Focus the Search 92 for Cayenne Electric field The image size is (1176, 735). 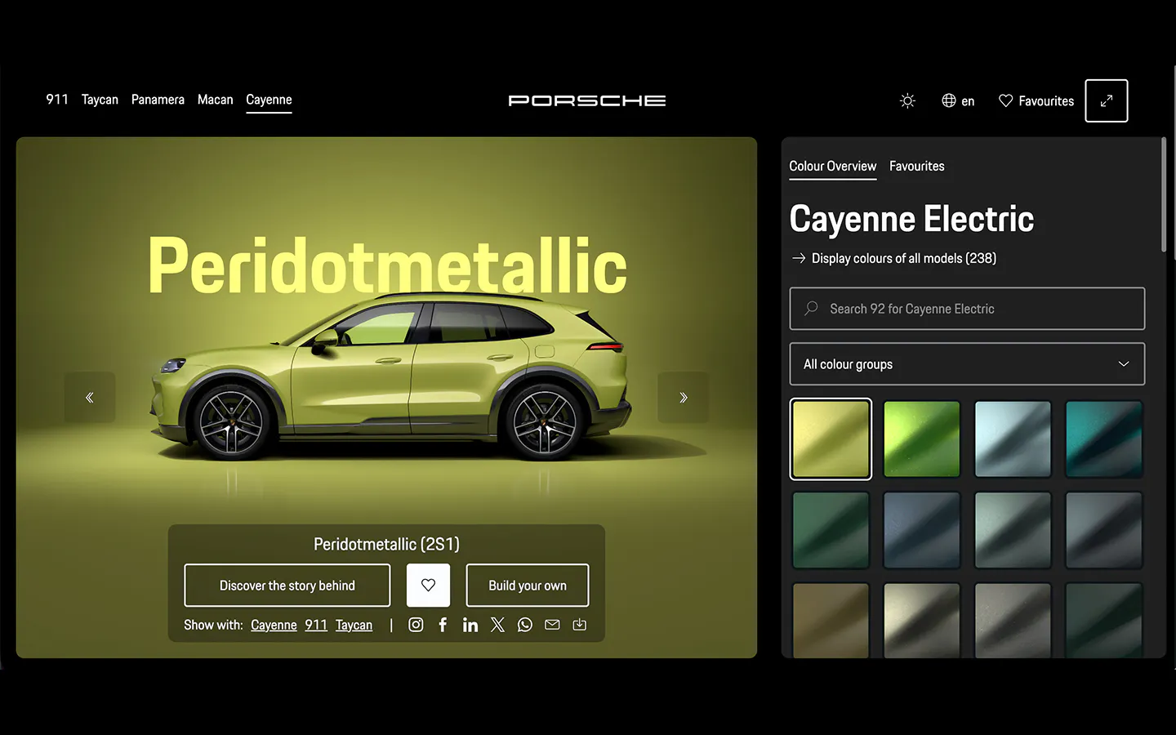tap(967, 308)
